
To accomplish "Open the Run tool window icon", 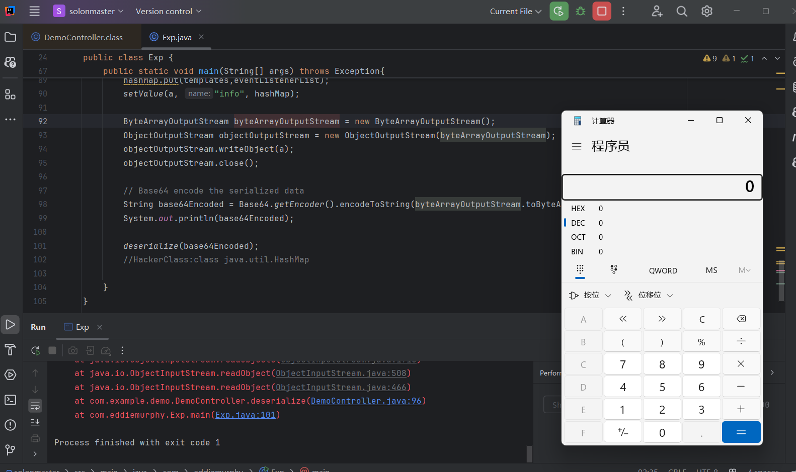I will (10, 325).
